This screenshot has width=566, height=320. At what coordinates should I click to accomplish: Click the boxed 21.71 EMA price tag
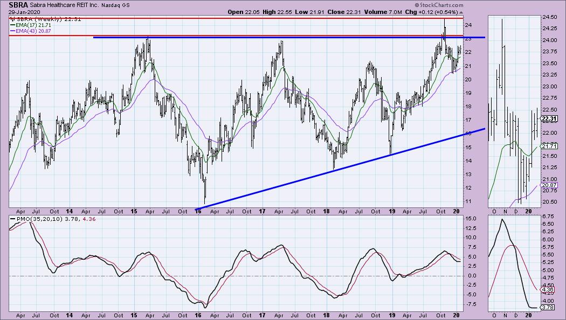coord(549,146)
